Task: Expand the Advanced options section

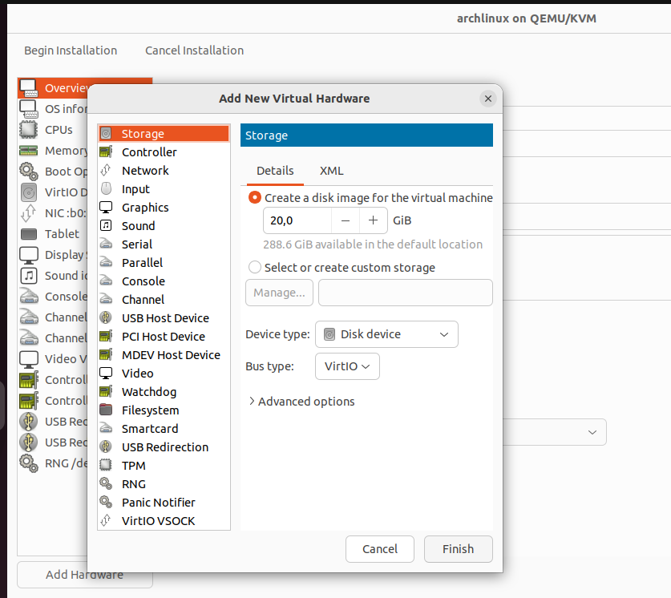Action: pyautogui.click(x=301, y=402)
